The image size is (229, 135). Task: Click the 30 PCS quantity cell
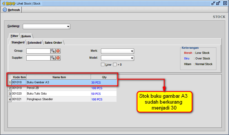pyautogui.click(x=104, y=82)
